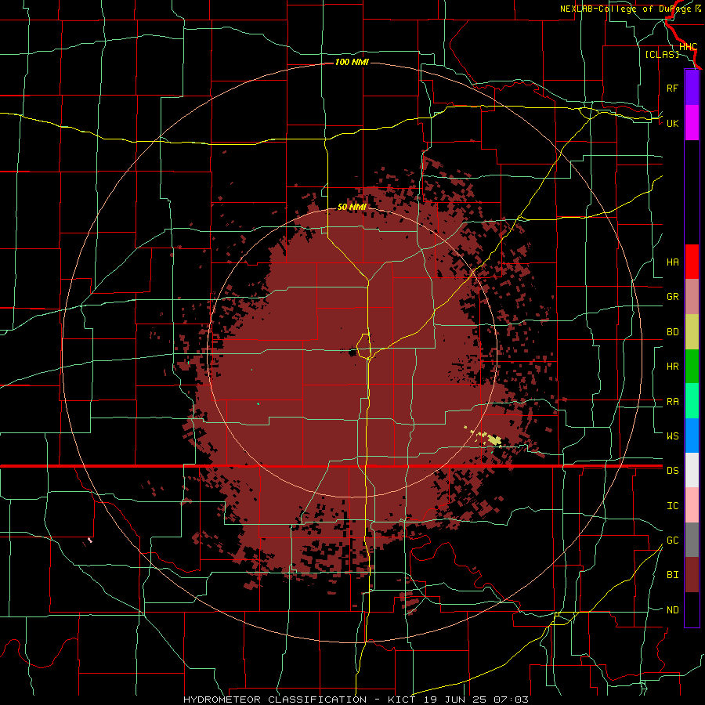Click the 'KICT' radar site identifier
Screen dimensions: 705x705
point(401,700)
